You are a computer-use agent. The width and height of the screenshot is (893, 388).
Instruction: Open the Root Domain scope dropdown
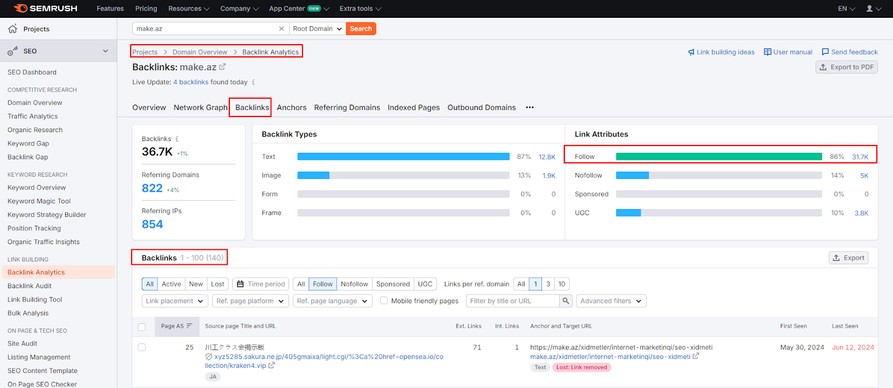point(317,28)
